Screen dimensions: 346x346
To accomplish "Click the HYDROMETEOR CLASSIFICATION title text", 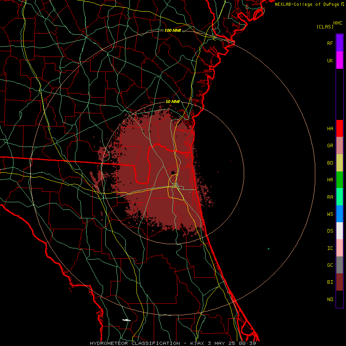I will tap(135, 343).
